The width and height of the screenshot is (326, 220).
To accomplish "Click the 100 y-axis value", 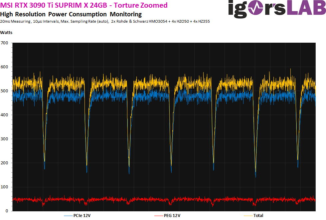I will (x=4, y=187).
